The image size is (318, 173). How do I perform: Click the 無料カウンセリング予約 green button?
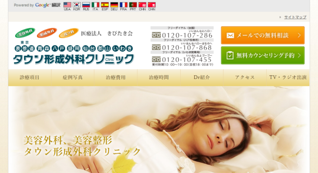tap(263, 55)
